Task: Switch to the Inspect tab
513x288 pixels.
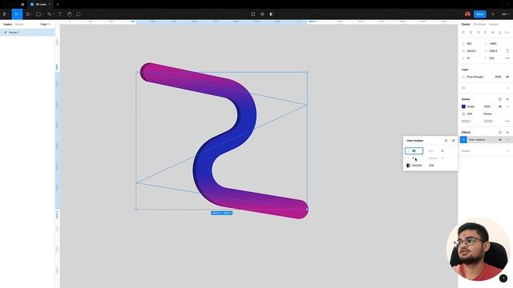Action: coord(494,24)
